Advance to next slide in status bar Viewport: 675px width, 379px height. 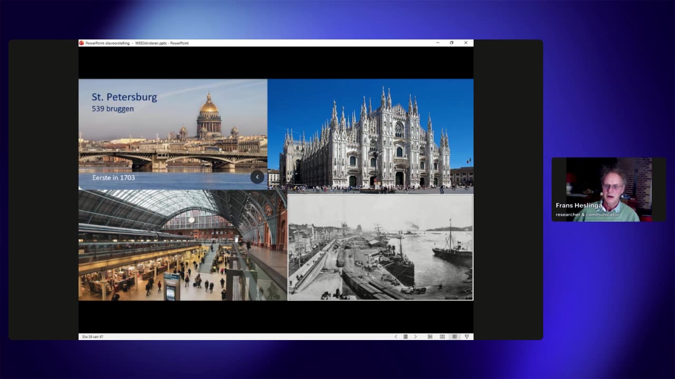[415, 336]
